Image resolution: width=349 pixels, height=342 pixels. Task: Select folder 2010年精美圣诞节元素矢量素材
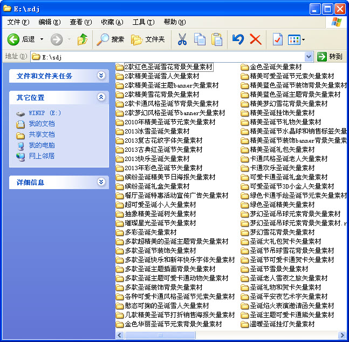pos(170,122)
